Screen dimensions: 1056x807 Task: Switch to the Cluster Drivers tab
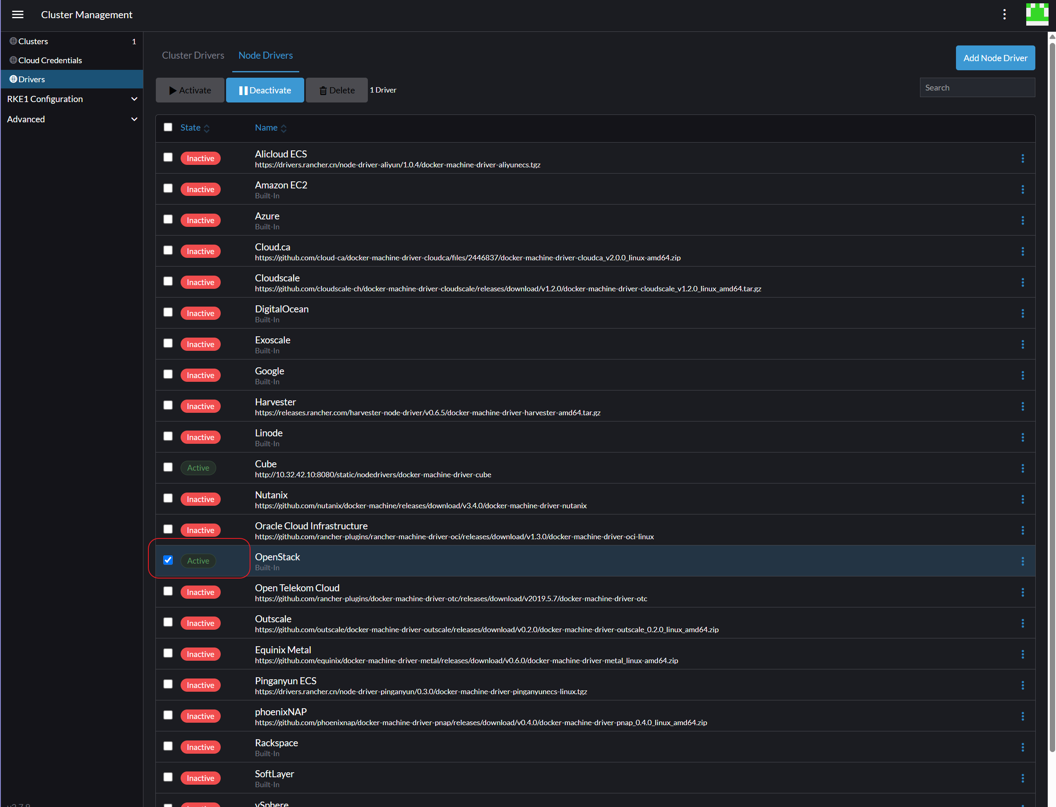tap(193, 55)
